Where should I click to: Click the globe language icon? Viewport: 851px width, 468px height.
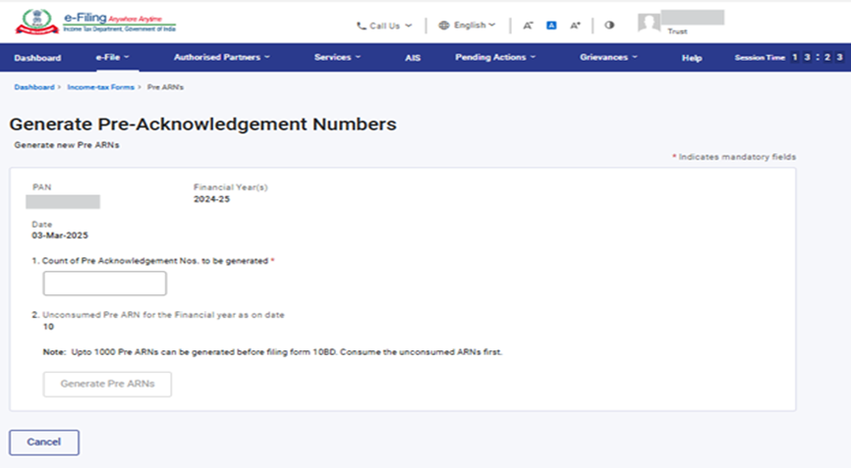pyautogui.click(x=444, y=25)
